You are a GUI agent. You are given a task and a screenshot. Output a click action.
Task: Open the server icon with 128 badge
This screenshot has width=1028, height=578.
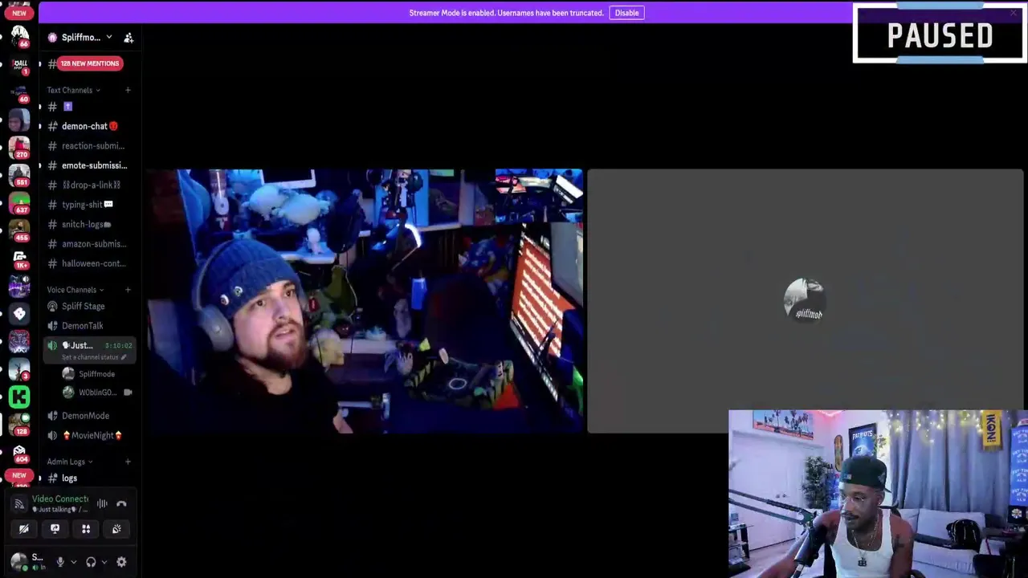coord(19,424)
